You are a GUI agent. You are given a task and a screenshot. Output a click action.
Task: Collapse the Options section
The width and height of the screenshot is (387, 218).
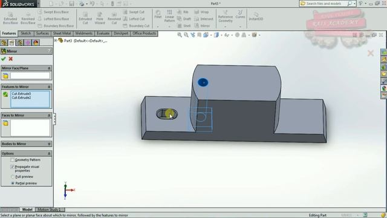49,153
